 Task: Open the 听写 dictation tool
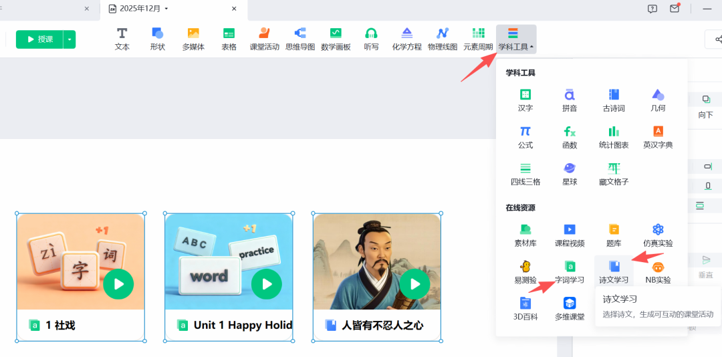pos(371,39)
